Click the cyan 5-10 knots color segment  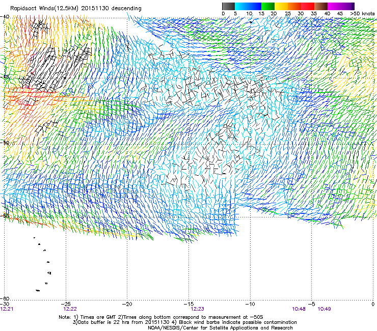tap(241, 6)
